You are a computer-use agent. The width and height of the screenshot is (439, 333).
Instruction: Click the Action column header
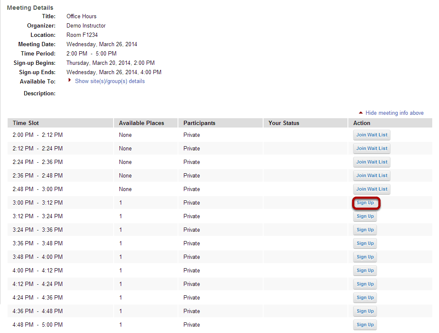[390, 123]
